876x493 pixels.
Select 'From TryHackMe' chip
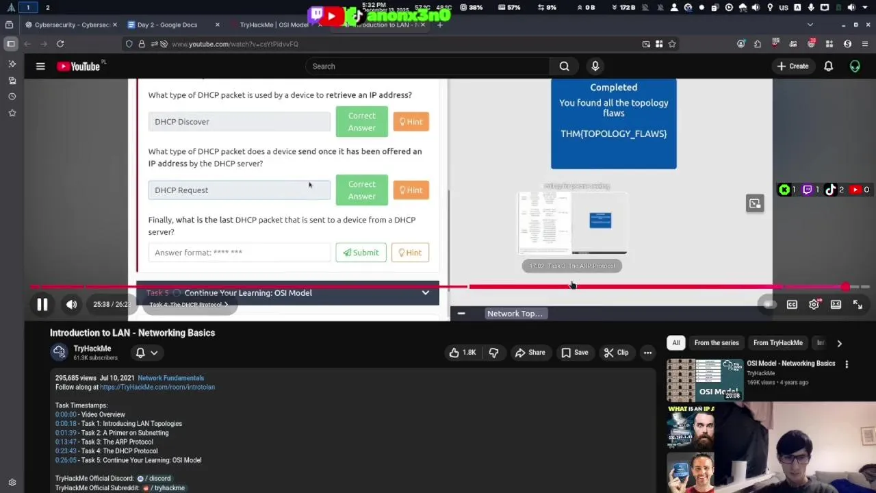click(x=778, y=343)
